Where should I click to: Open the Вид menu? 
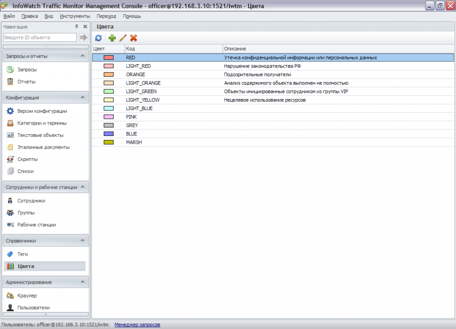[49, 16]
